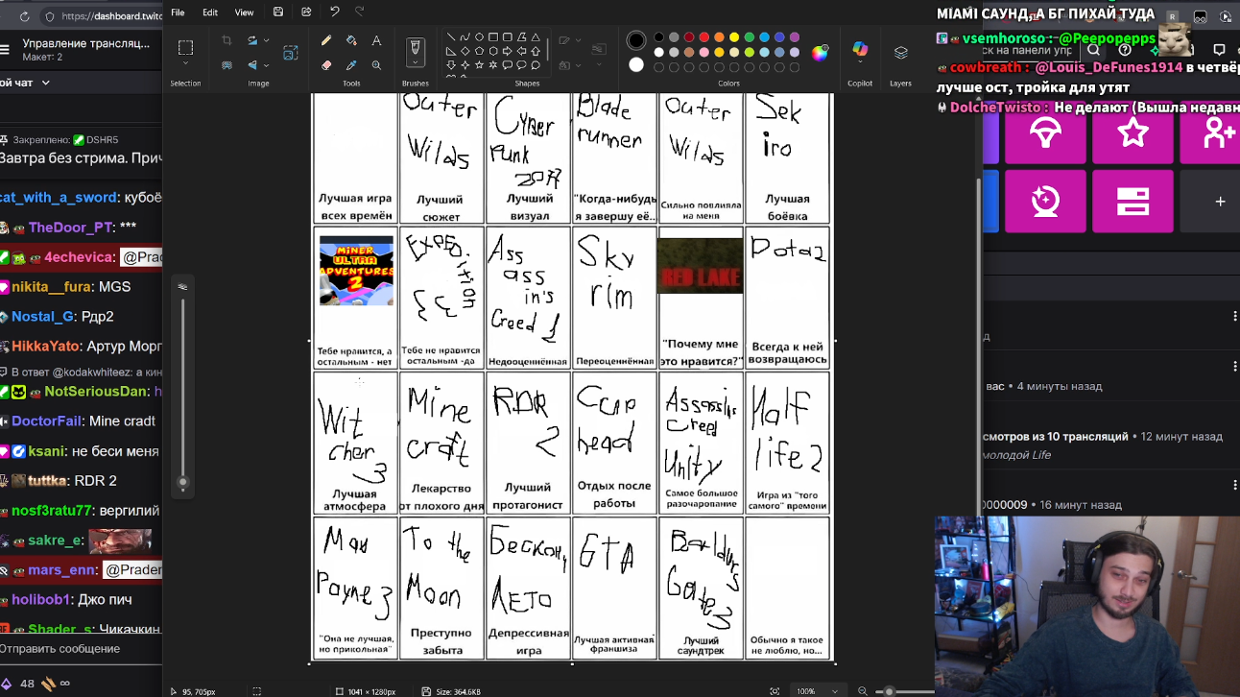Select the secondary white color circle
This screenshot has height=697, width=1240.
pyautogui.click(x=636, y=65)
